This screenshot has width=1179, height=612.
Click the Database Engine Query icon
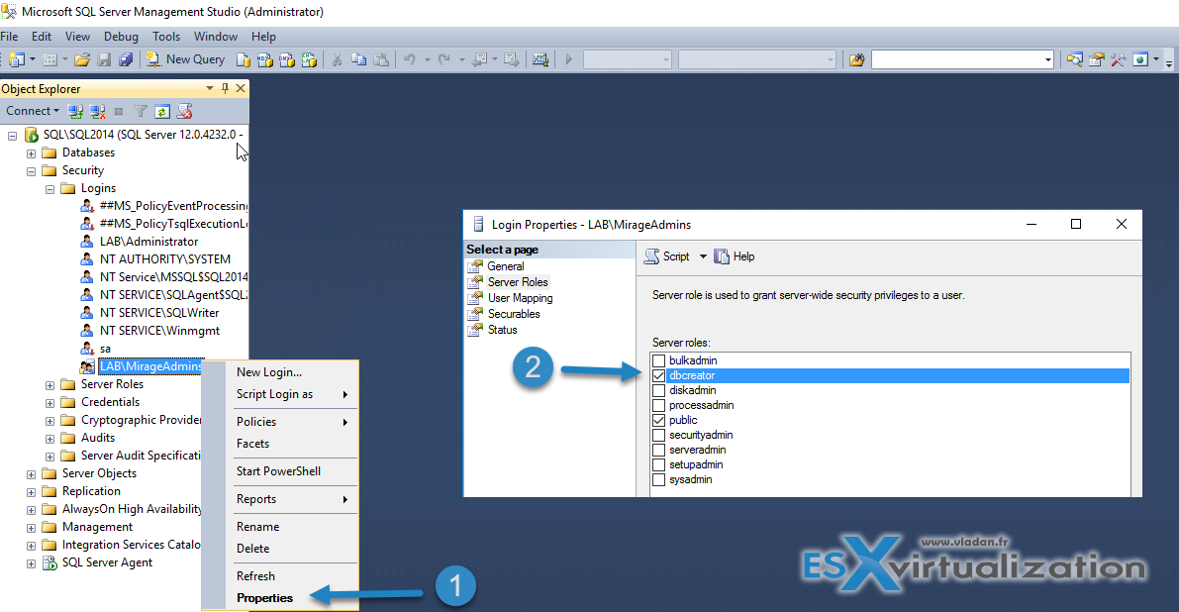pos(243,59)
